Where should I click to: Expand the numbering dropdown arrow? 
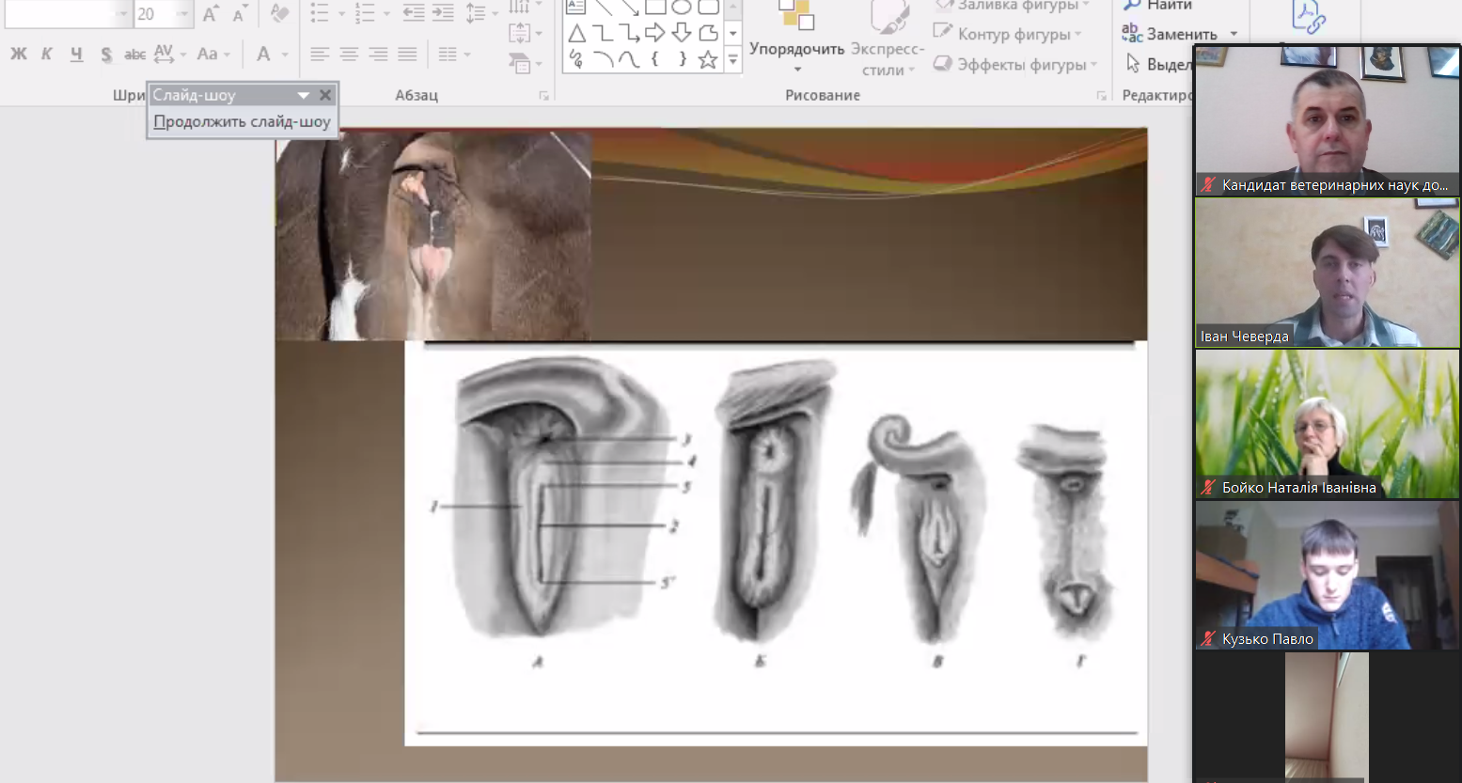[x=385, y=13]
